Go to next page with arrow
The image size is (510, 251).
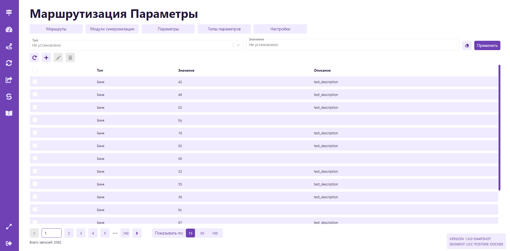[137, 233]
